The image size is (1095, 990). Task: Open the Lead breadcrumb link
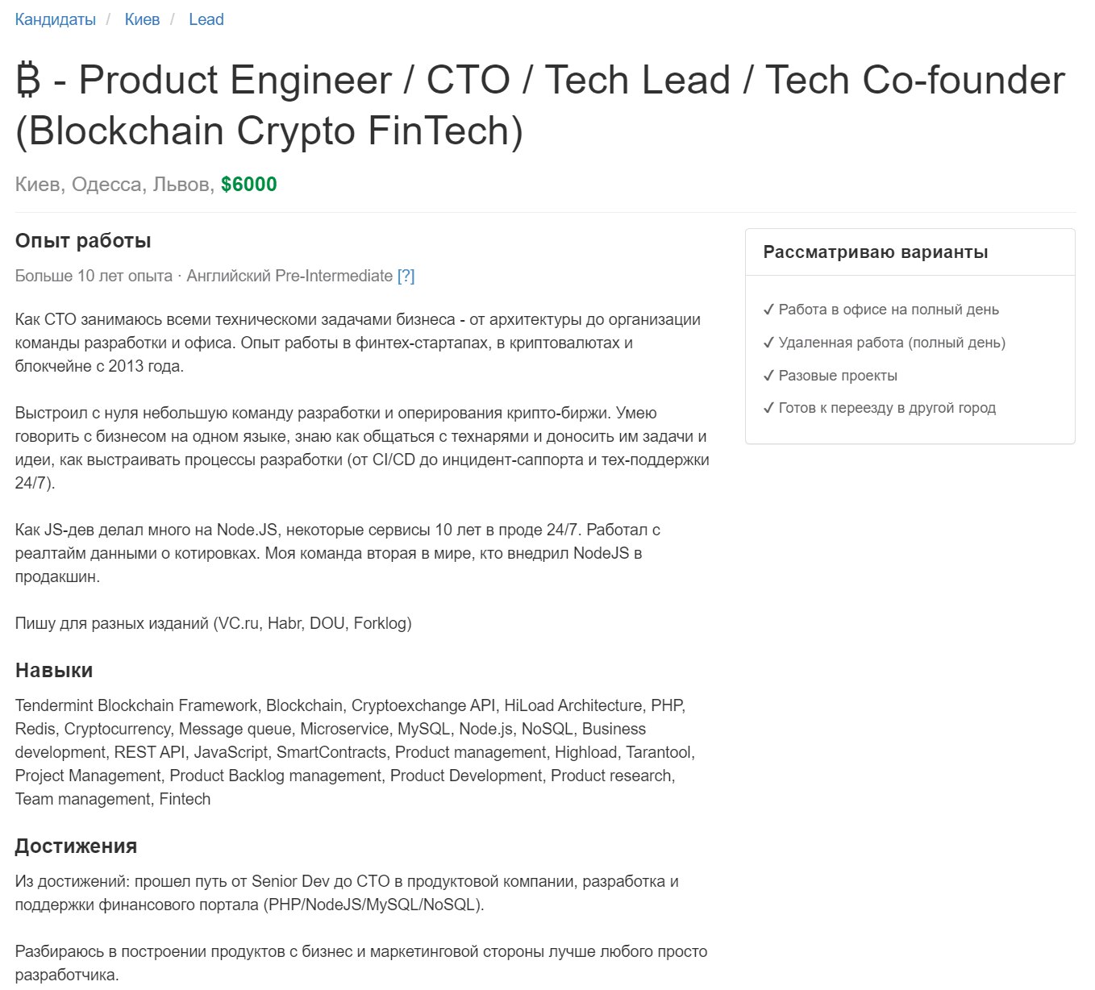(206, 19)
